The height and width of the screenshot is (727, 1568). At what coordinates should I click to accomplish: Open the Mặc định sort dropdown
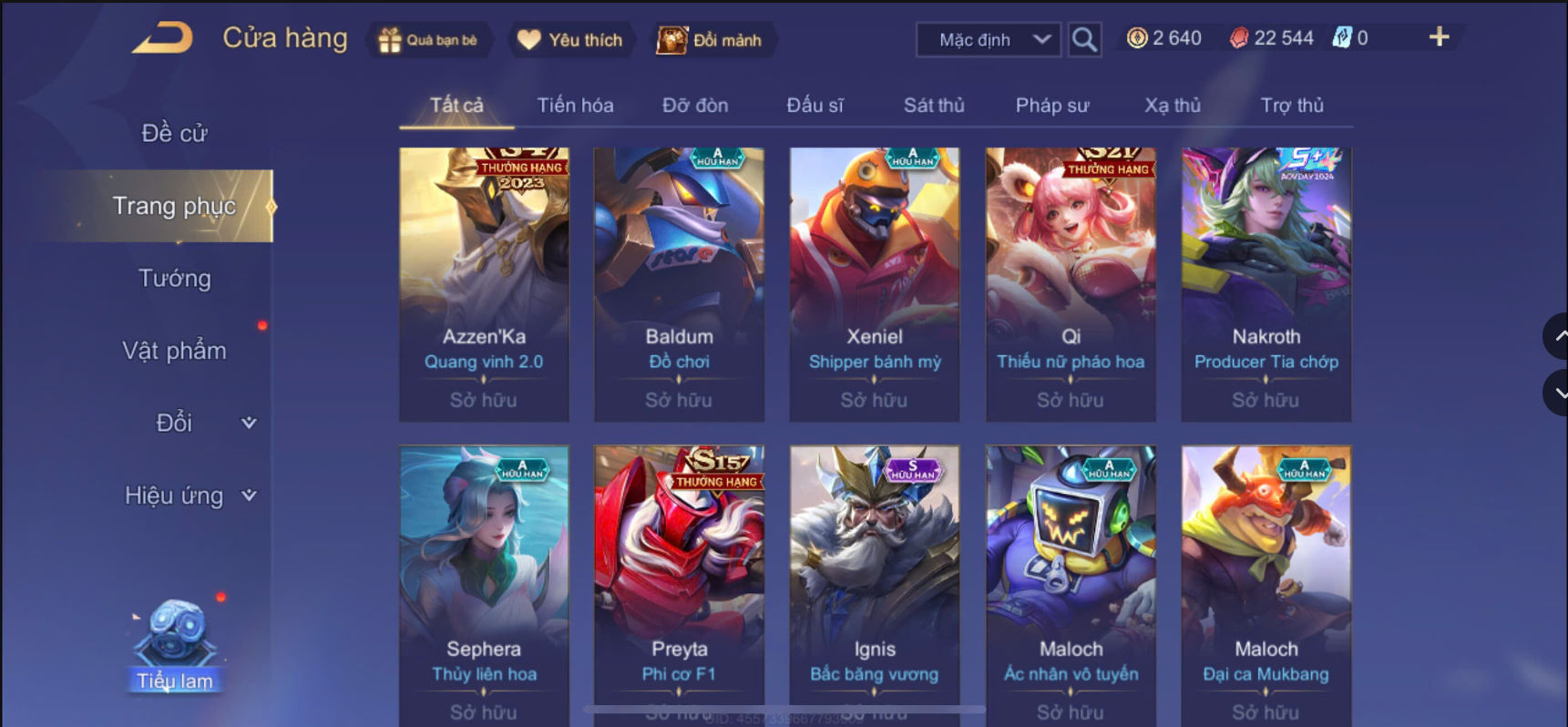(x=989, y=40)
